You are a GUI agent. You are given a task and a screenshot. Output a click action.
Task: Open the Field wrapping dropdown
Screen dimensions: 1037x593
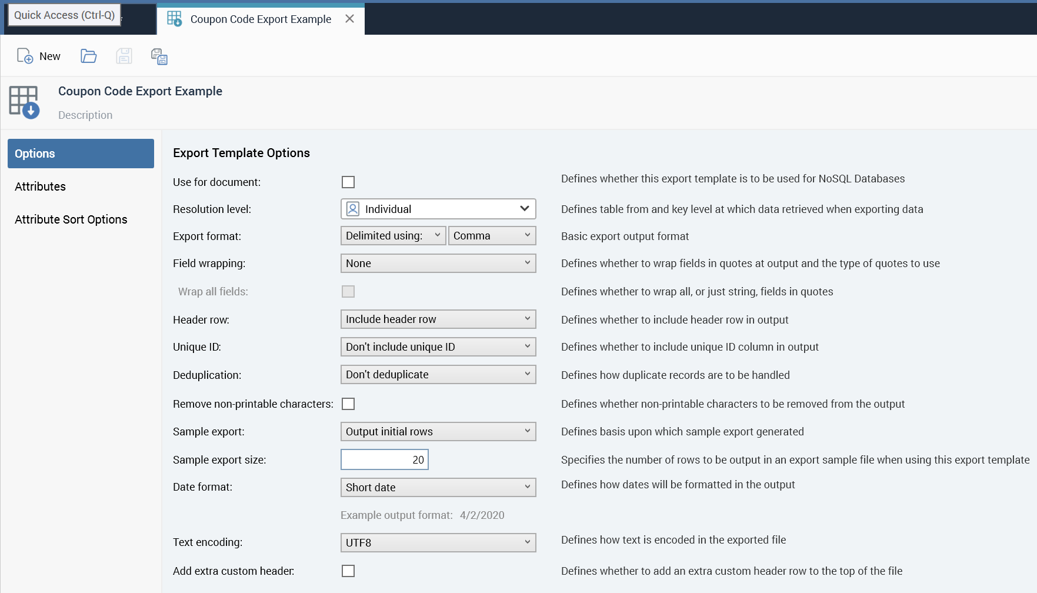pos(438,264)
